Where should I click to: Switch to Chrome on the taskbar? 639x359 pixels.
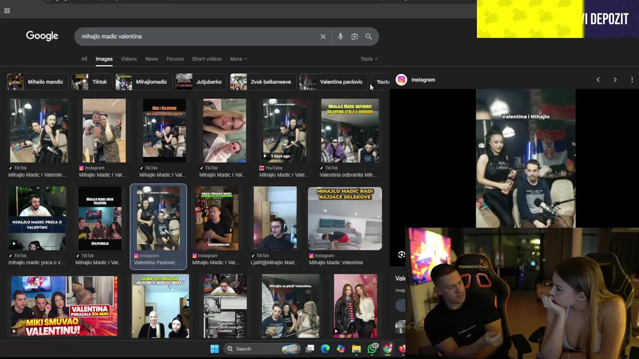point(387,349)
